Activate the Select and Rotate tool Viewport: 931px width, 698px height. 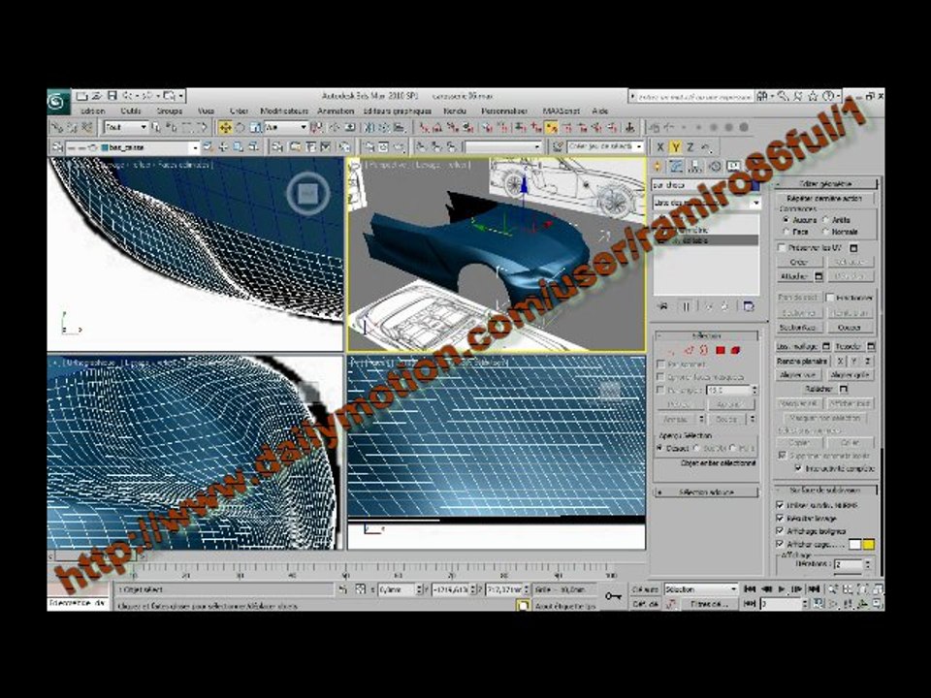tap(240, 127)
